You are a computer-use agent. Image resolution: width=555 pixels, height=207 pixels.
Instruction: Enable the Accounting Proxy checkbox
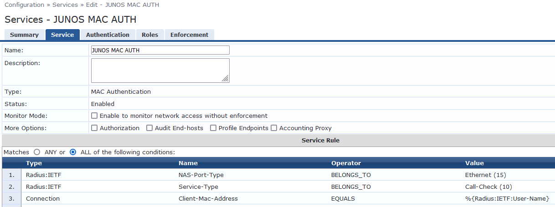[x=274, y=128]
